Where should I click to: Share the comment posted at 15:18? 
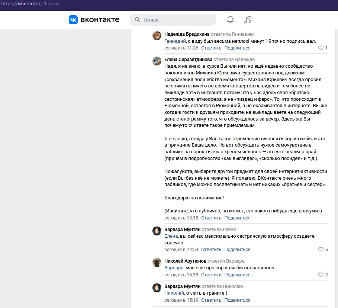(x=237, y=275)
